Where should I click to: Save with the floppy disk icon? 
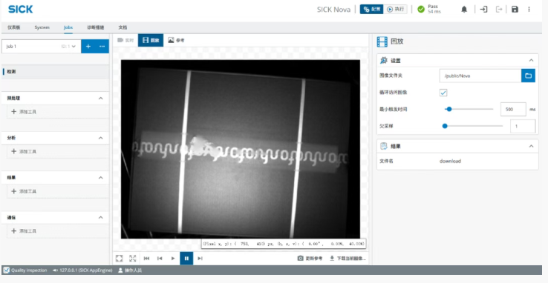coord(515,10)
